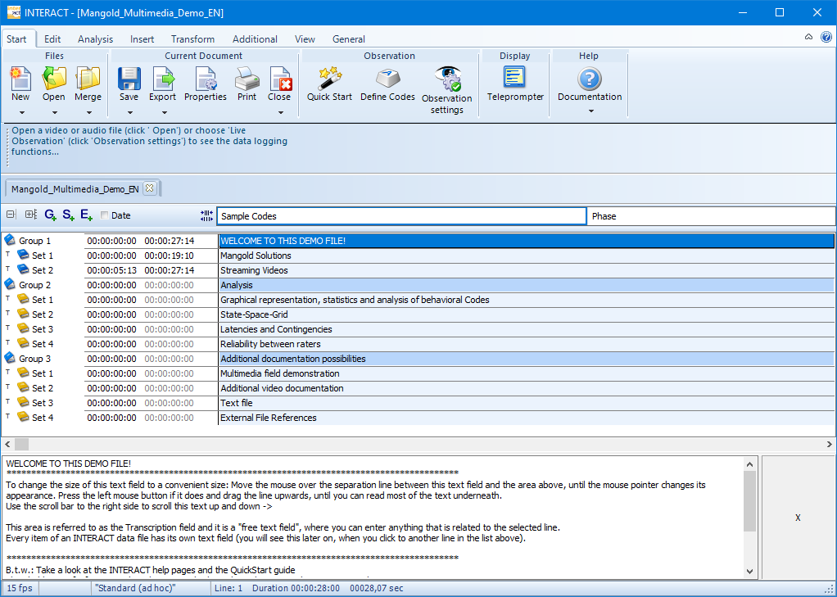Add a new Event with the E+ icon
The height and width of the screenshot is (597, 837).
point(85,214)
